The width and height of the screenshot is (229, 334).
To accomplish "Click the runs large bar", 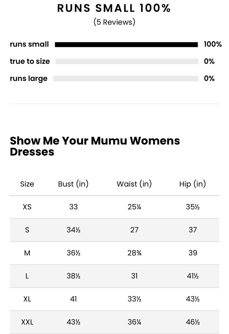I will (x=126, y=79).
